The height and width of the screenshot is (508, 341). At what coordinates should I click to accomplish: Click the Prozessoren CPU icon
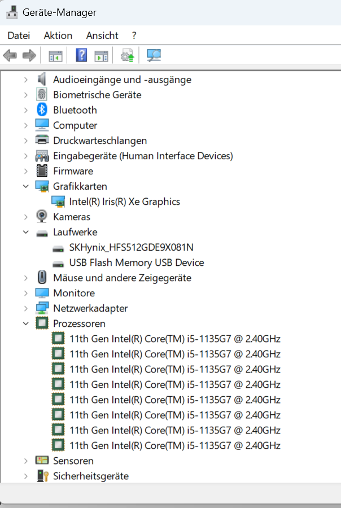(x=42, y=323)
